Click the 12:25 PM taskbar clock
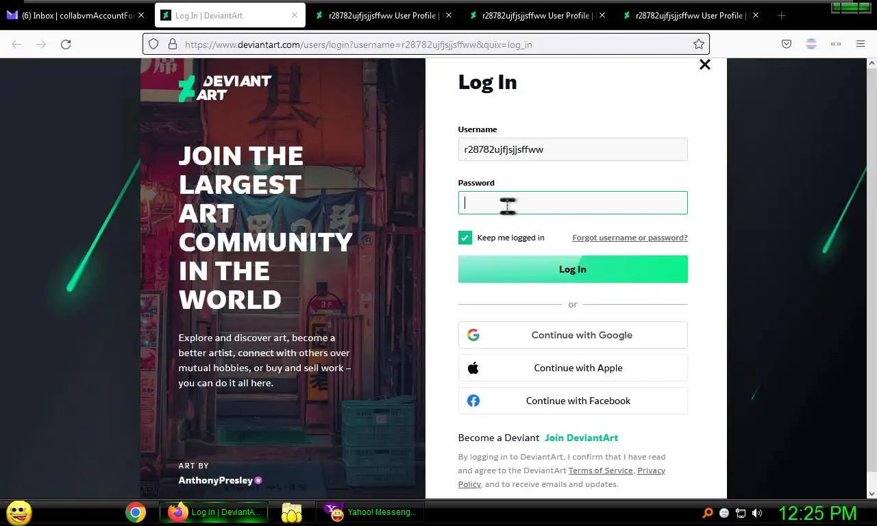 pos(817,513)
